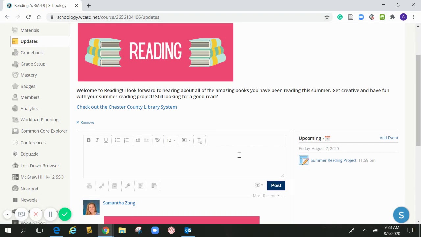
Task: Open the Chester County Library System link
Action: 127,107
